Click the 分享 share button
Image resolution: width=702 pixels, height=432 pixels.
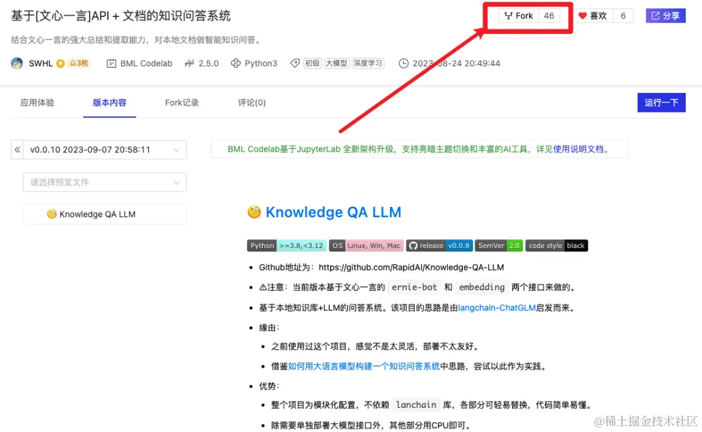pyautogui.click(x=666, y=16)
